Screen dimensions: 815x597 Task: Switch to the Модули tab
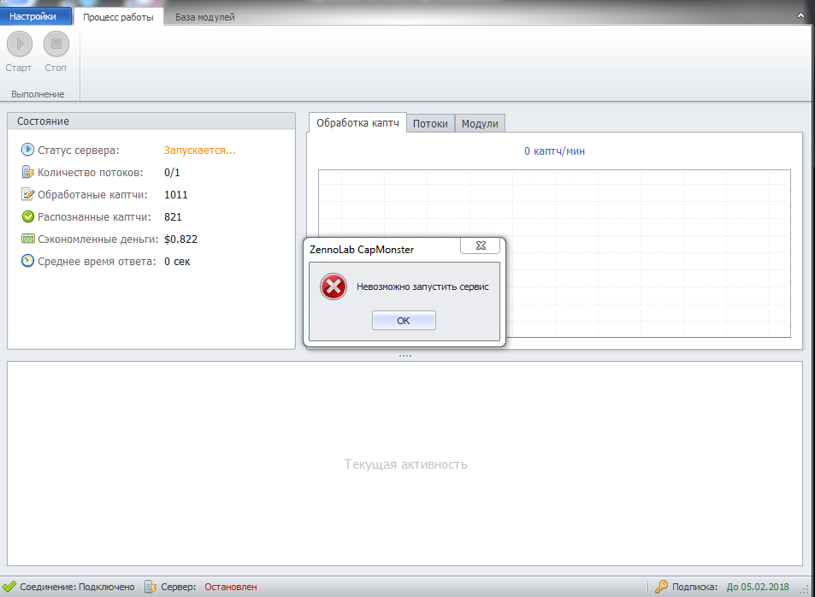click(480, 124)
